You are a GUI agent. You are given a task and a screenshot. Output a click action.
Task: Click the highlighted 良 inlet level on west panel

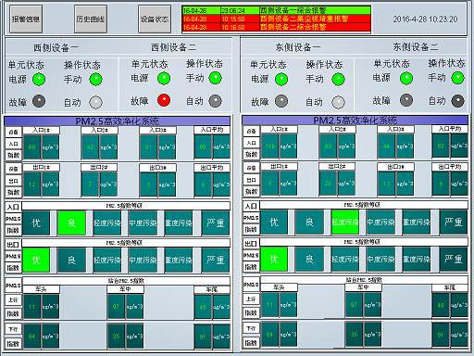coord(71,222)
